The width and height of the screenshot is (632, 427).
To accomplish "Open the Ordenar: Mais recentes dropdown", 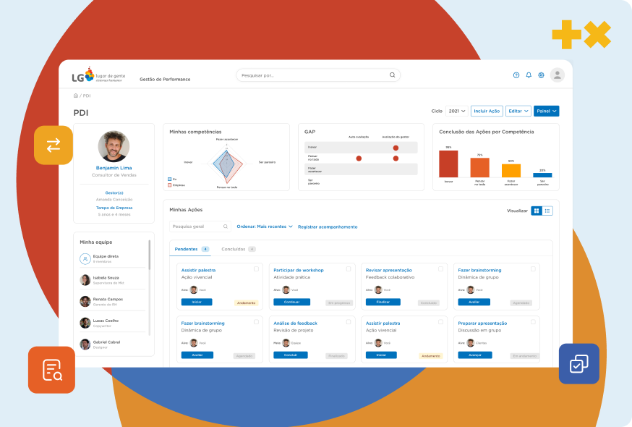I will 265,227.
